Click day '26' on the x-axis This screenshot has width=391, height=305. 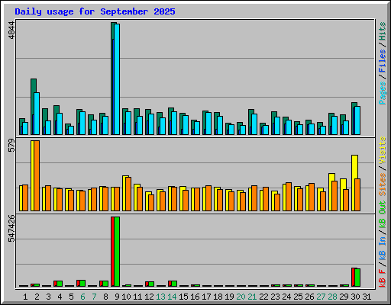click(x=309, y=297)
